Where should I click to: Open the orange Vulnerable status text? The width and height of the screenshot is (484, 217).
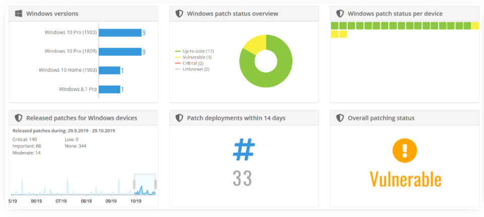pos(405,179)
